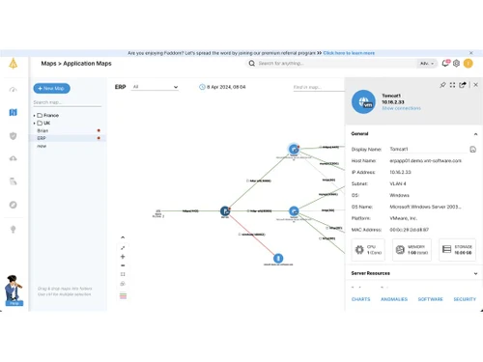The width and height of the screenshot is (483, 362).
Task: Click the host name erpapp01 value
Action: (425, 160)
